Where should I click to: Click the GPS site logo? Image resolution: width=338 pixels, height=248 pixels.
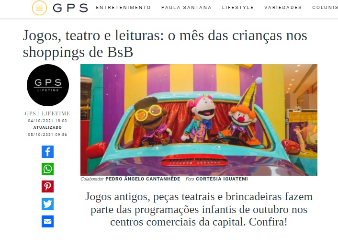[70, 8]
